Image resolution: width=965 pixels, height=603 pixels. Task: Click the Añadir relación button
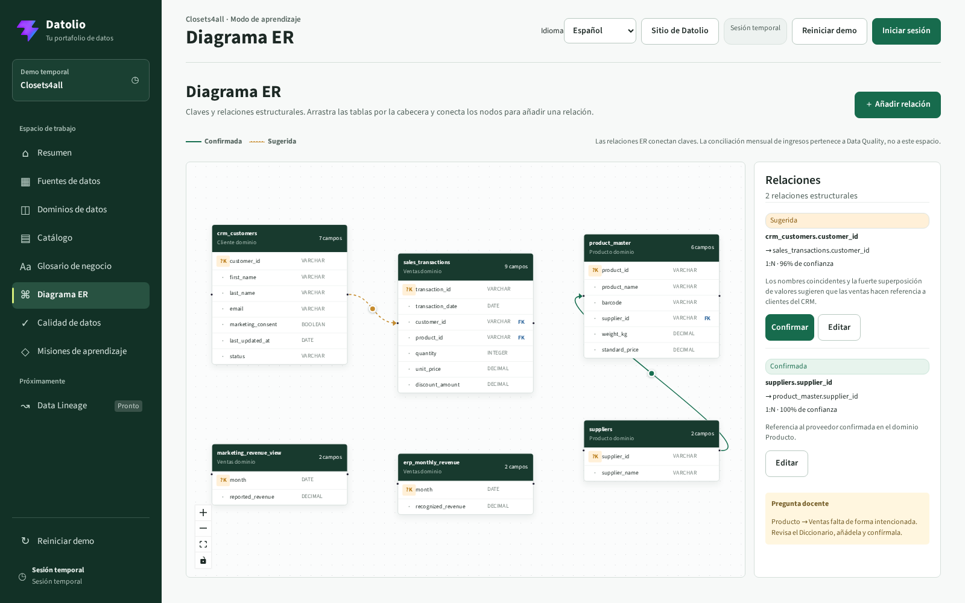(x=897, y=104)
